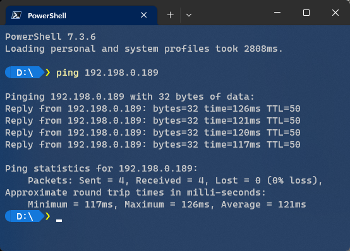Click the PowerShell icon in the tab
This screenshot has height=251, width=350.
tap(16, 15)
